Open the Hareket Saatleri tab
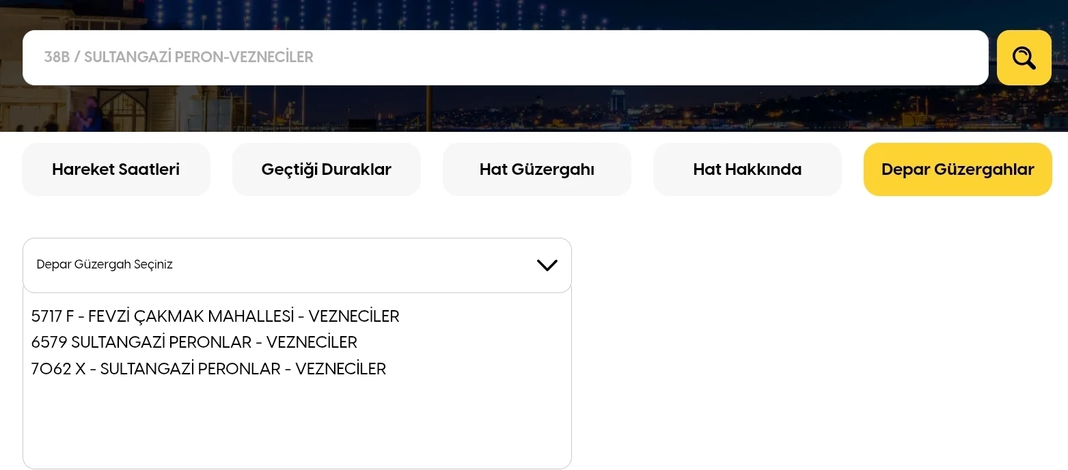The width and height of the screenshot is (1068, 470). point(116,169)
